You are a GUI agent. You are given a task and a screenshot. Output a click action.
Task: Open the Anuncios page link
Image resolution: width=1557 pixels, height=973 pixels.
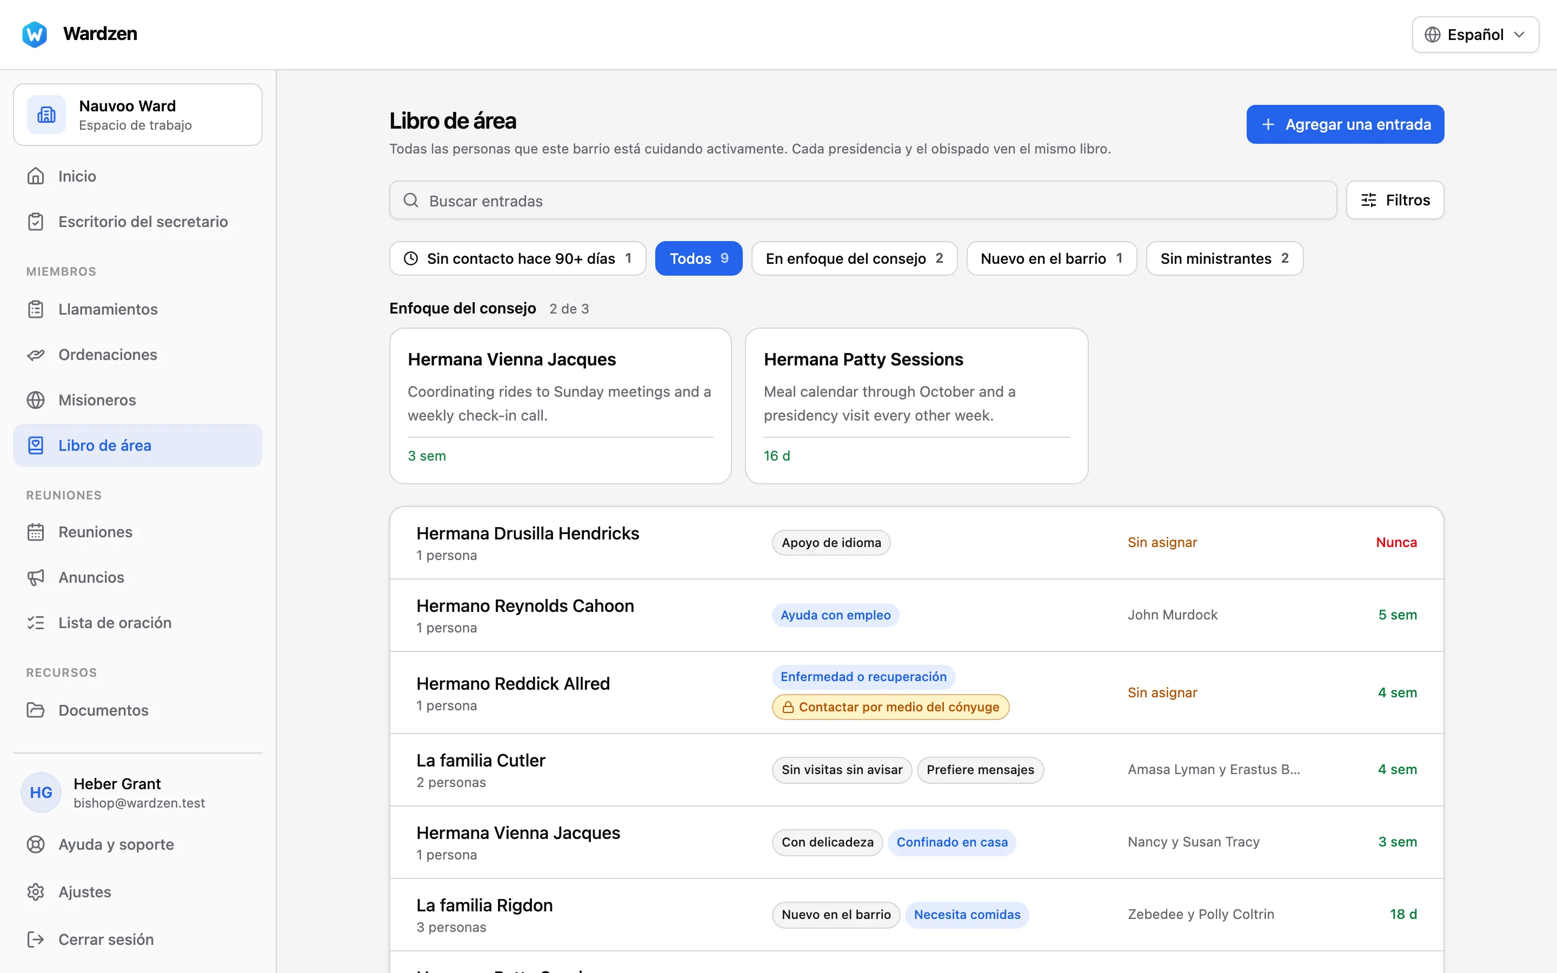[138, 577]
